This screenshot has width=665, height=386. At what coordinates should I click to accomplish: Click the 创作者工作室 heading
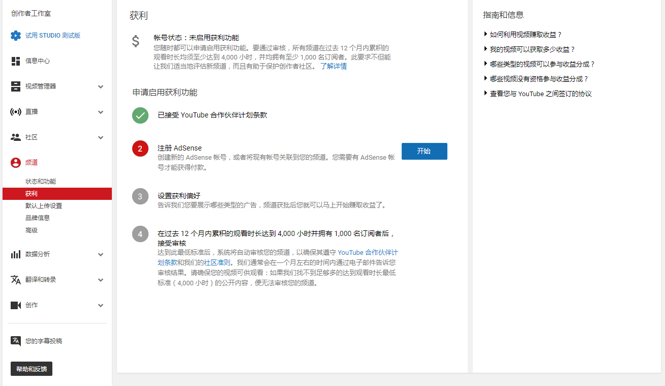31,14
